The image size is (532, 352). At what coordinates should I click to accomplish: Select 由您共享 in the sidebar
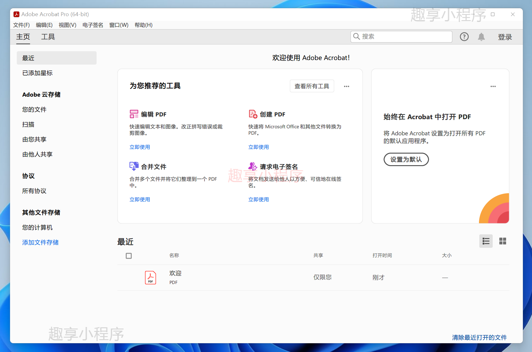pos(34,140)
